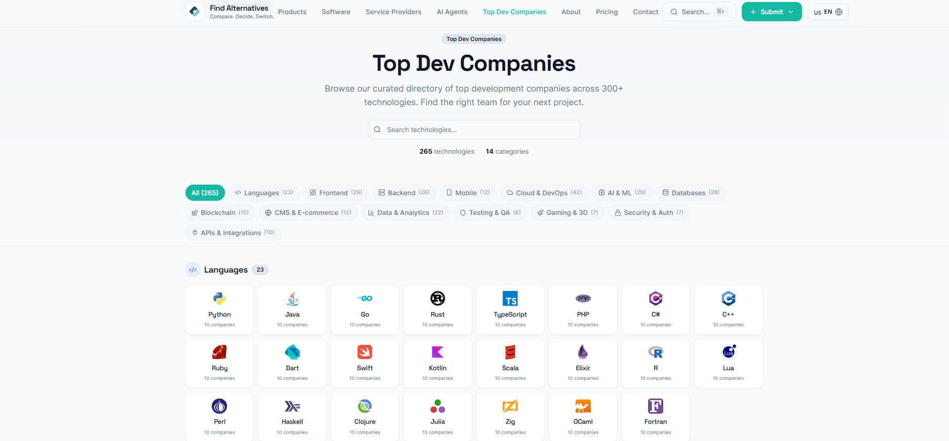The width and height of the screenshot is (949, 441).
Task: Click the 265 technologies count
Action: (447, 151)
